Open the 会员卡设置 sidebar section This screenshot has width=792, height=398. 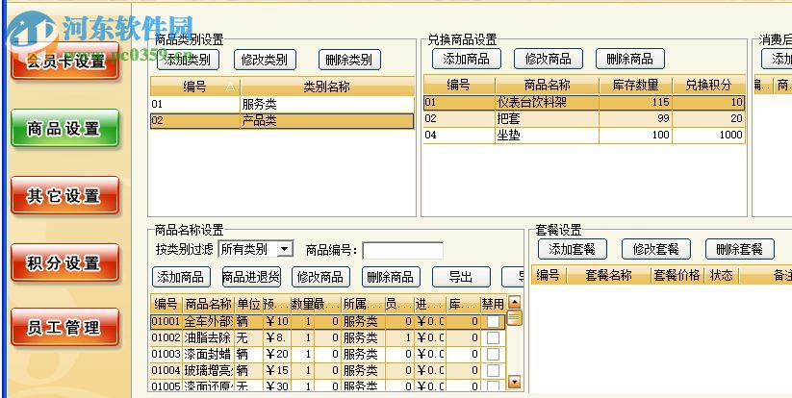pos(64,62)
